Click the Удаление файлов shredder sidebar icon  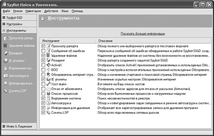pos(5,46)
